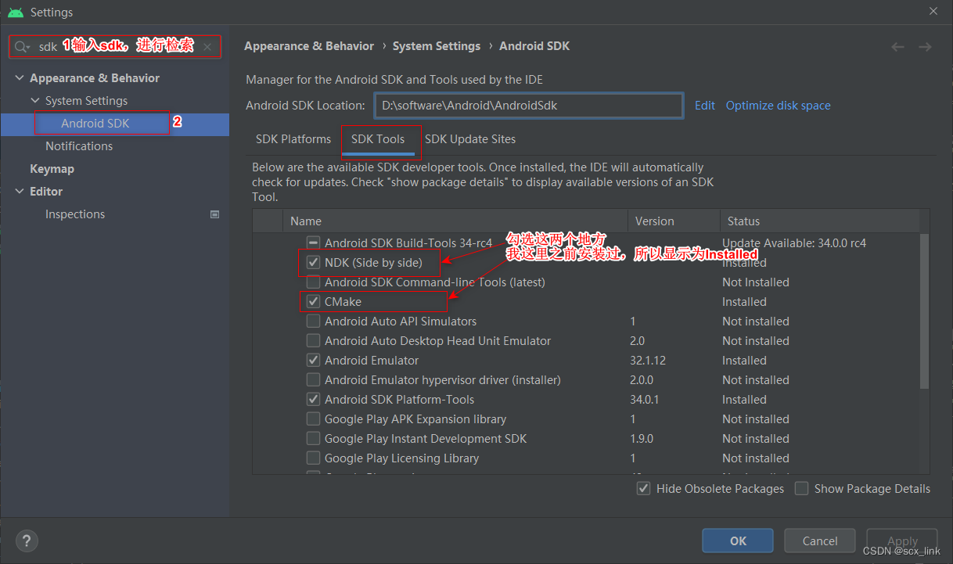Viewport: 953px width, 564px height.
Task: Switch to the SDK Tools tab
Action: 378,139
